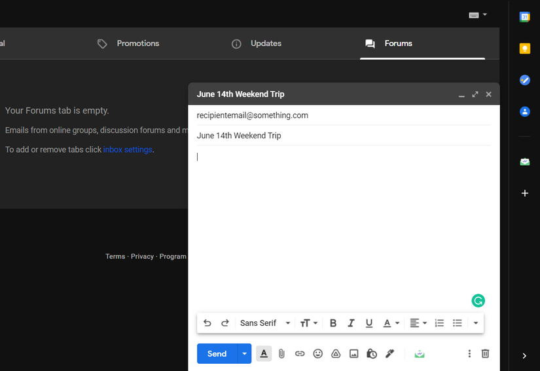
Task: Toggle the formatting options bar
Action: tap(264, 354)
